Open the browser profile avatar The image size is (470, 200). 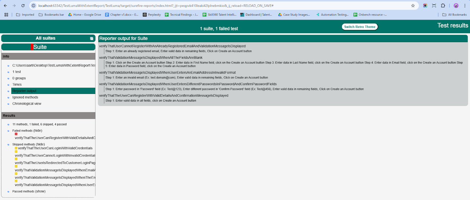[456, 6]
